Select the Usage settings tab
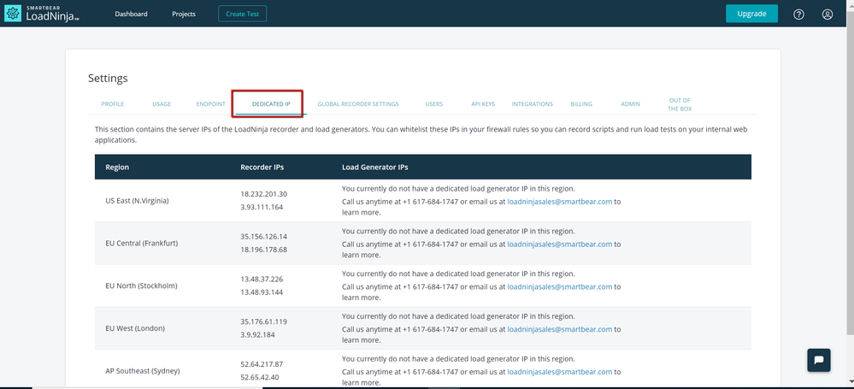The width and height of the screenshot is (854, 389). (162, 104)
